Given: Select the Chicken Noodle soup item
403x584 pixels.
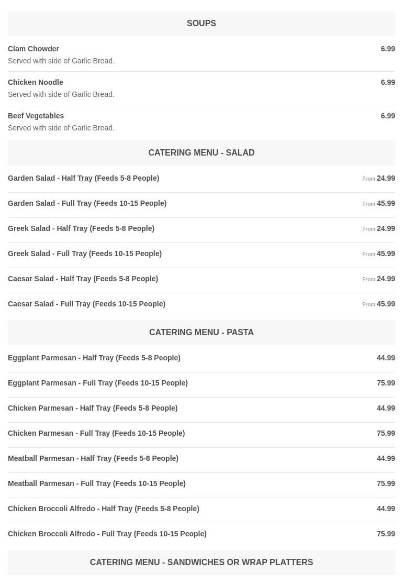Looking at the screenshot, I should (x=36, y=82).
